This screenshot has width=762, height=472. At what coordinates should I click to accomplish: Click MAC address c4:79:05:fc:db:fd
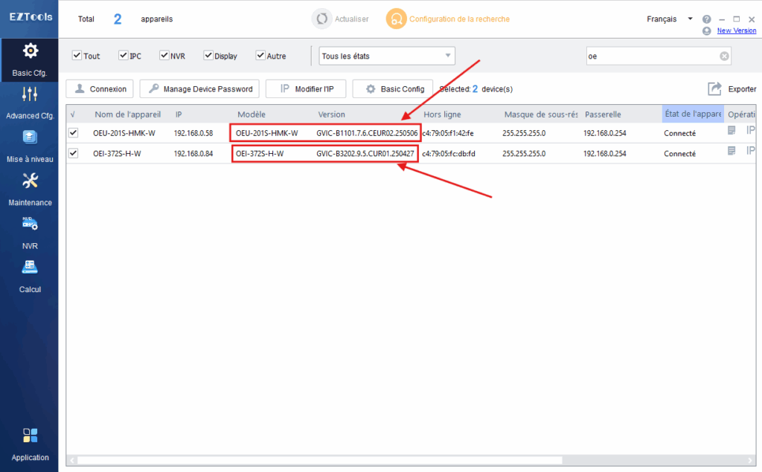pos(449,153)
